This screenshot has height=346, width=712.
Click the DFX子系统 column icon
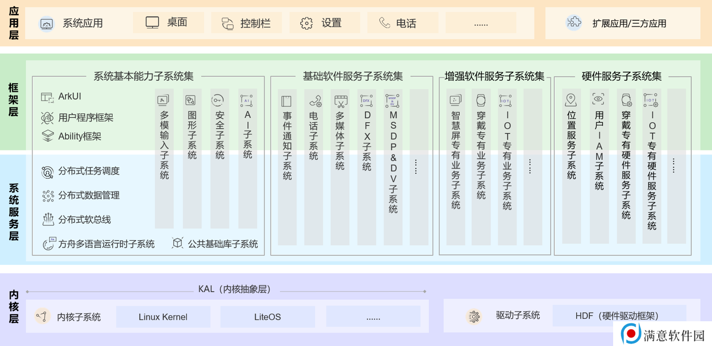pyautogui.click(x=366, y=101)
